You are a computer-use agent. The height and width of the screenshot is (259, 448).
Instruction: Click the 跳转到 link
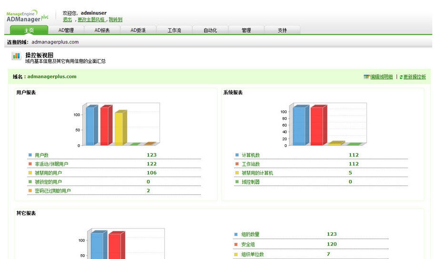115,20
